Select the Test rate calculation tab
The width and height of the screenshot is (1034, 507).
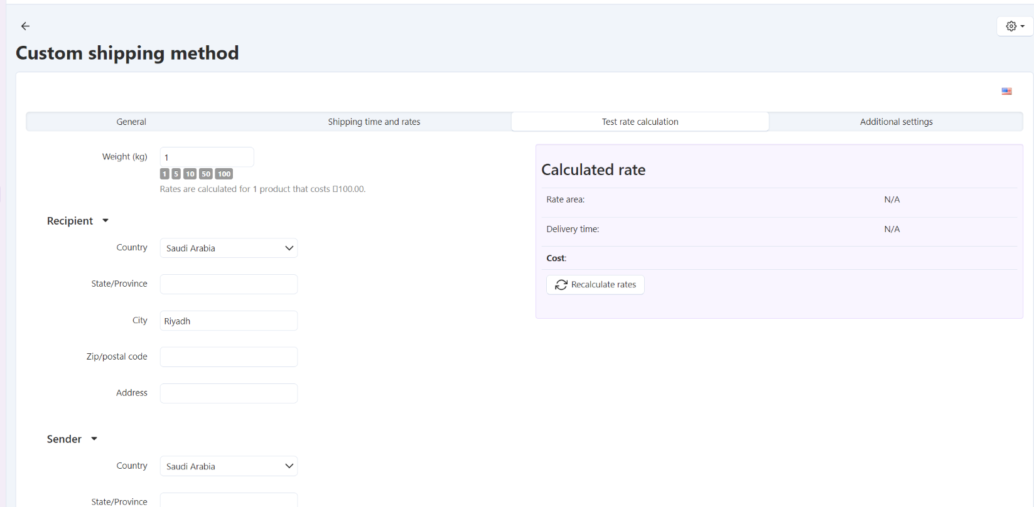tap(640, 122)
